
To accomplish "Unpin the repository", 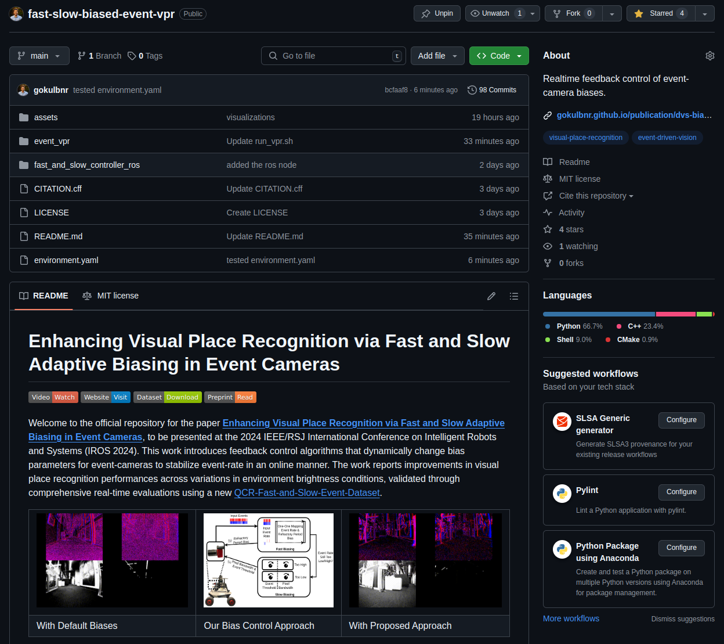I will click(437, 13).
